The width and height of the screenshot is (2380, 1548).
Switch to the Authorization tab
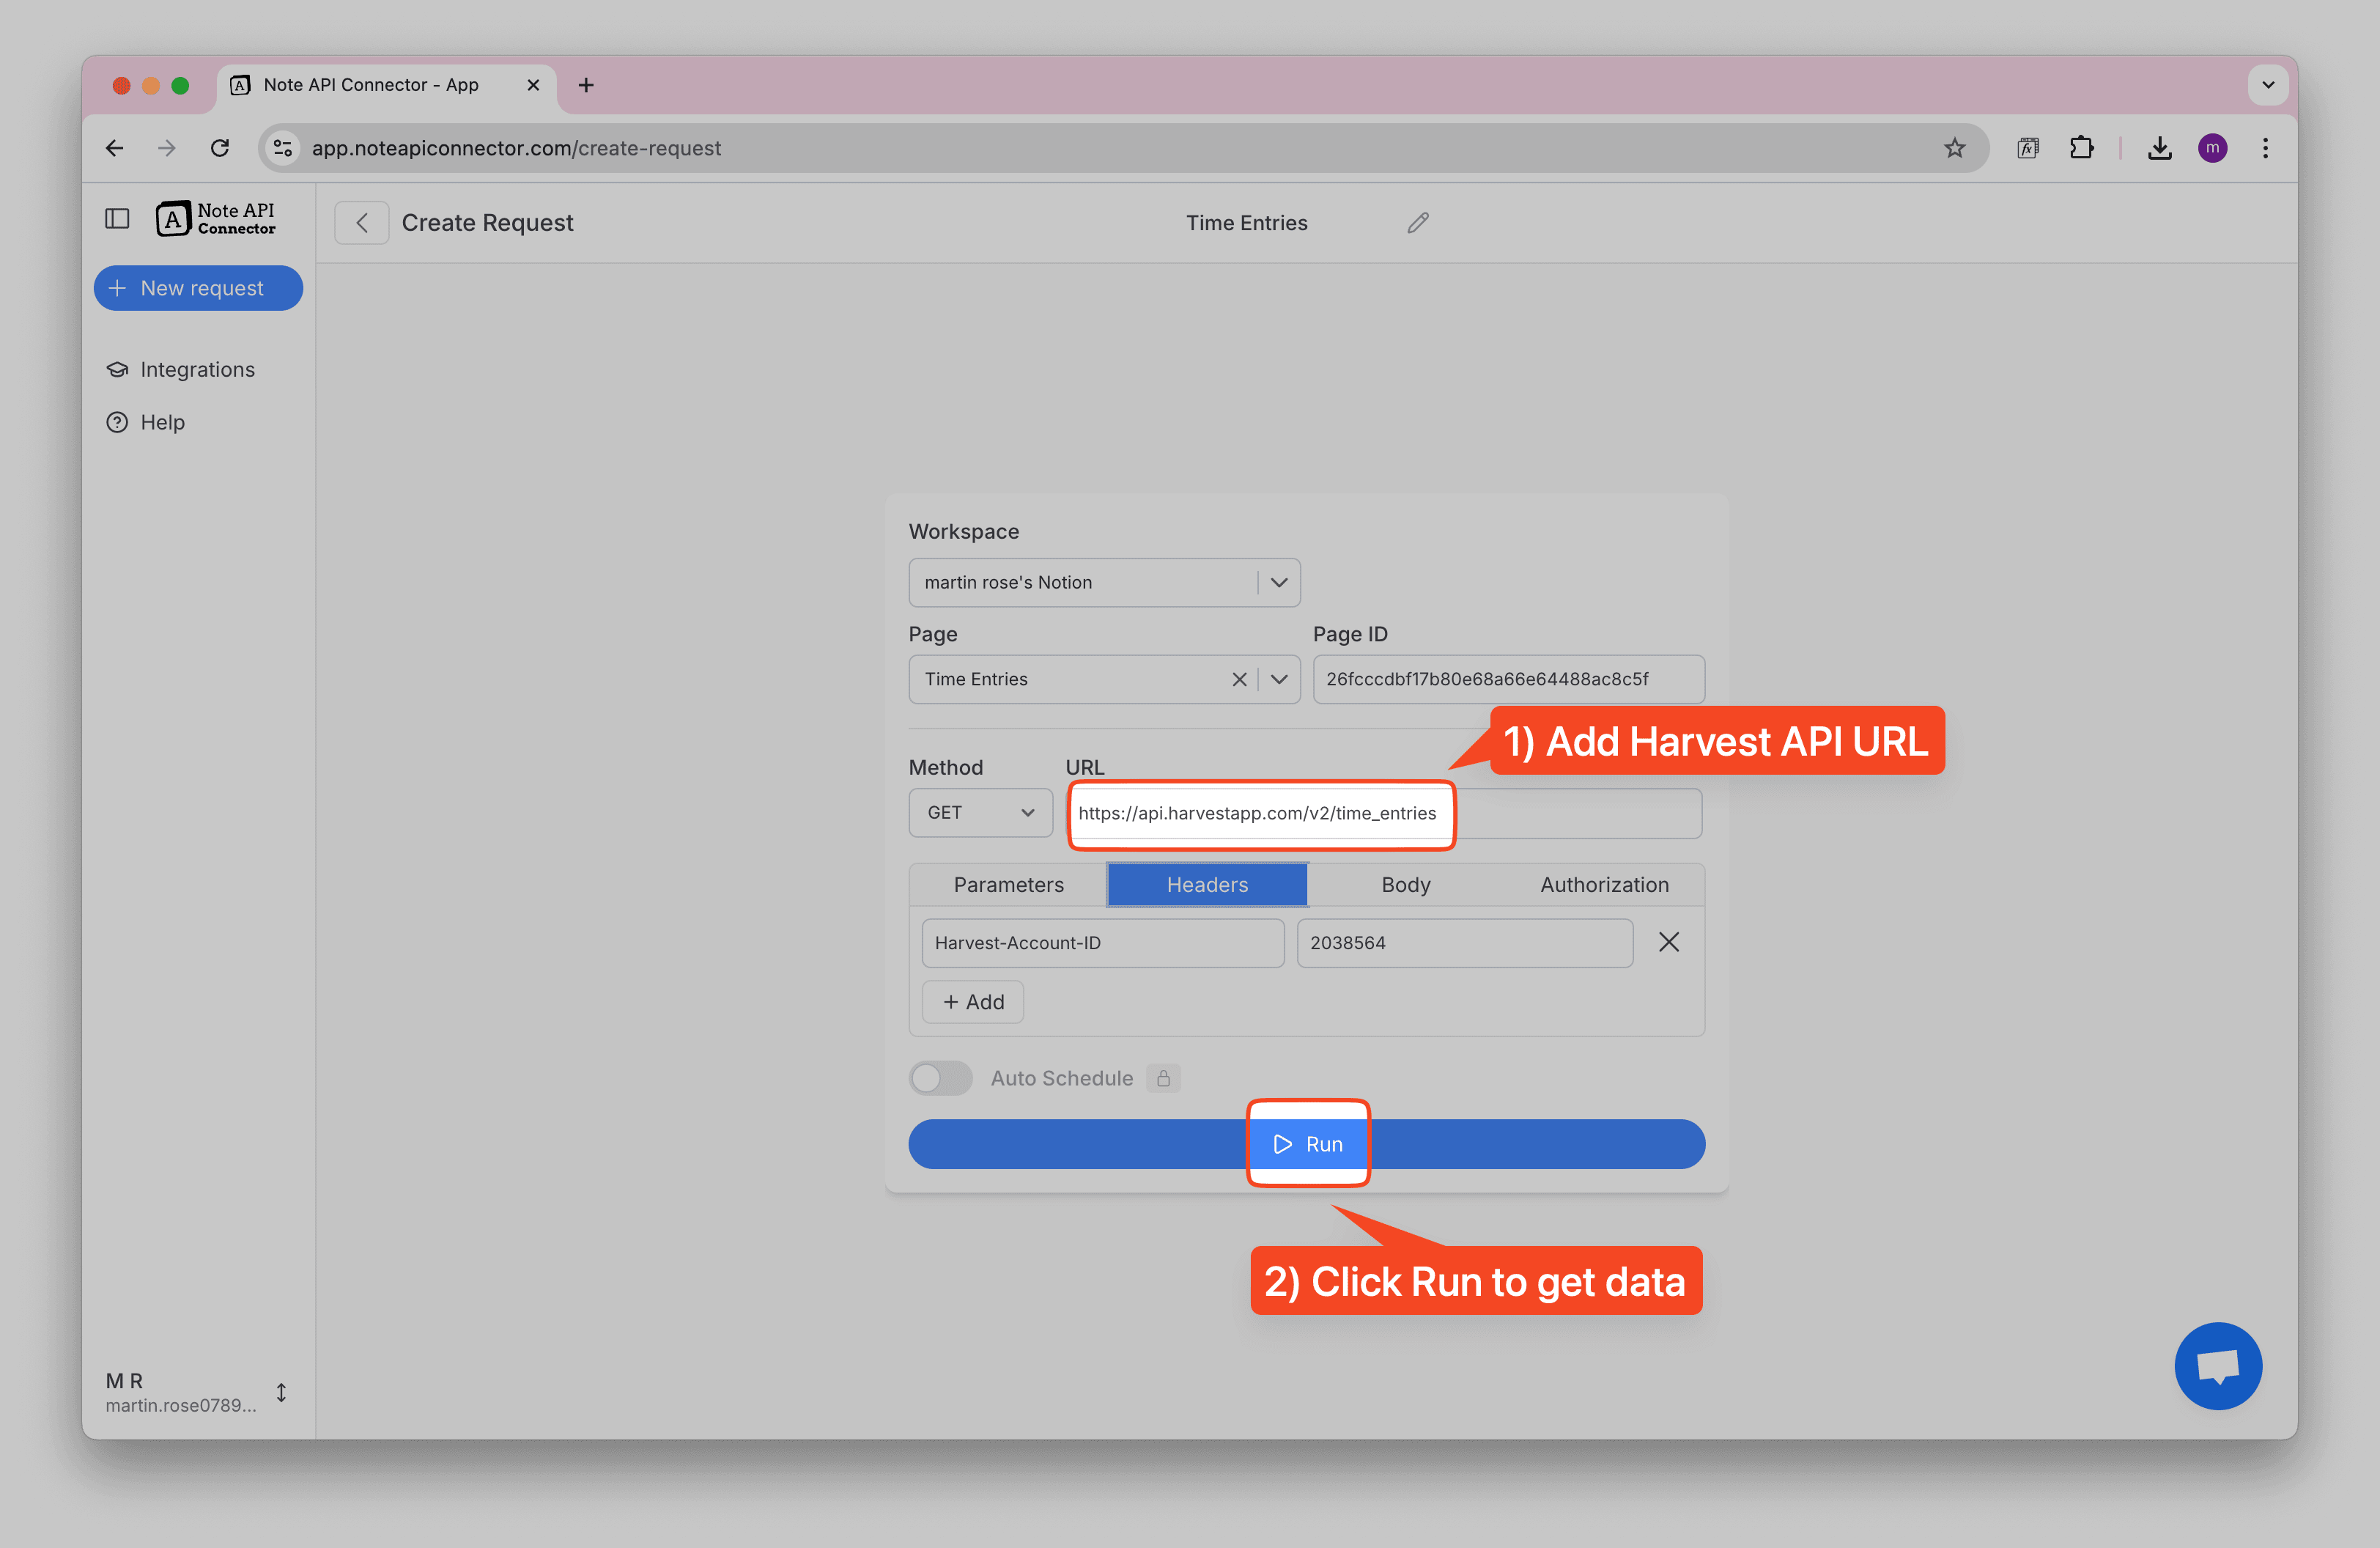[x=1604, y=885]
